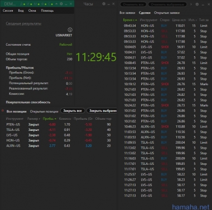Click the green status dot after letter Ф
Viewport: 212px width, 210px height.
(x=45, y=4)
